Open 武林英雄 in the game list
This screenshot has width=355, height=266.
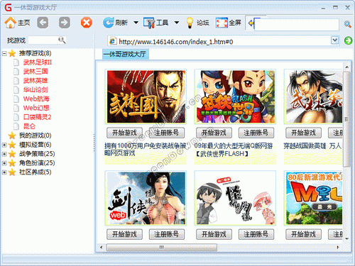pos(35,81)
